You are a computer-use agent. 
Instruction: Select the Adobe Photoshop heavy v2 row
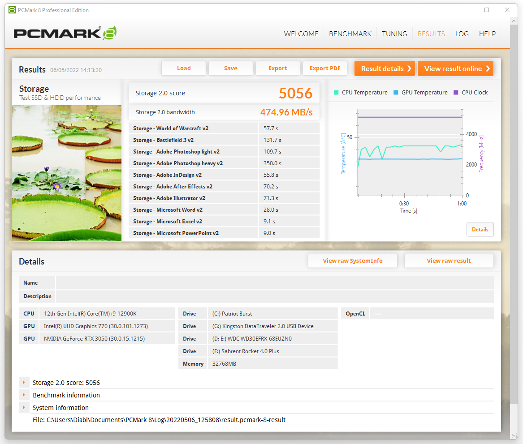[x=224, y=163]
